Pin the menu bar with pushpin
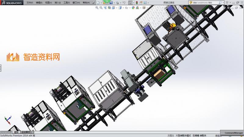Viewport: 244px width, 137px height. 93,2
